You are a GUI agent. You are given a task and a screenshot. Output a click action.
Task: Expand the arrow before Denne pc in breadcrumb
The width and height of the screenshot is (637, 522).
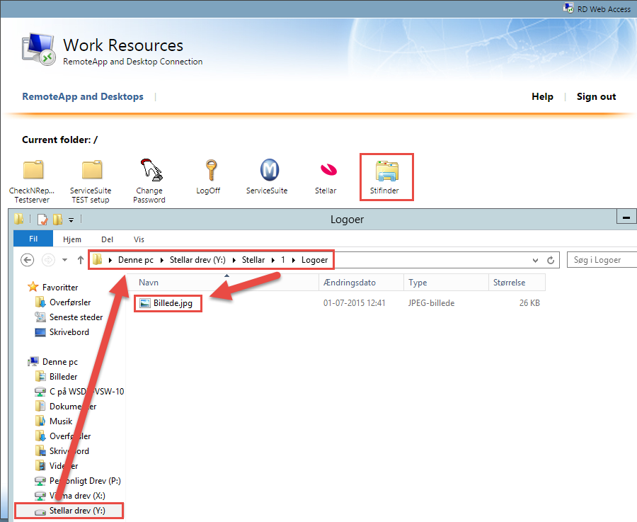(110, 260)
